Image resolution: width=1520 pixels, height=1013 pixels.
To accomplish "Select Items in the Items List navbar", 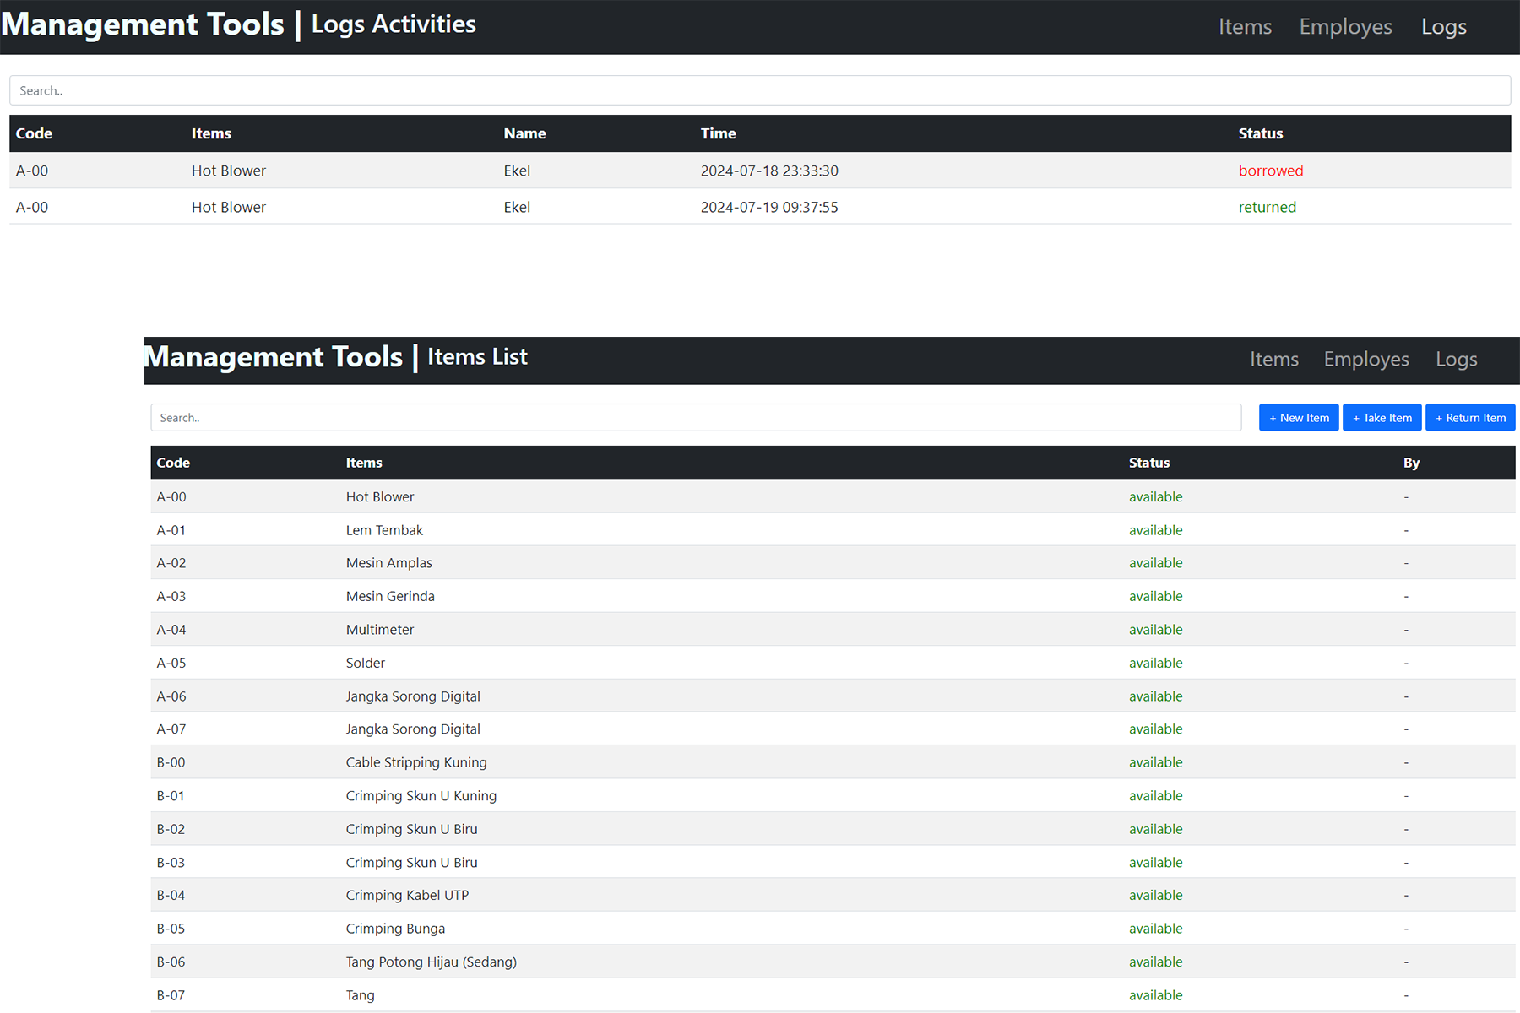I will coord(1273,359).
